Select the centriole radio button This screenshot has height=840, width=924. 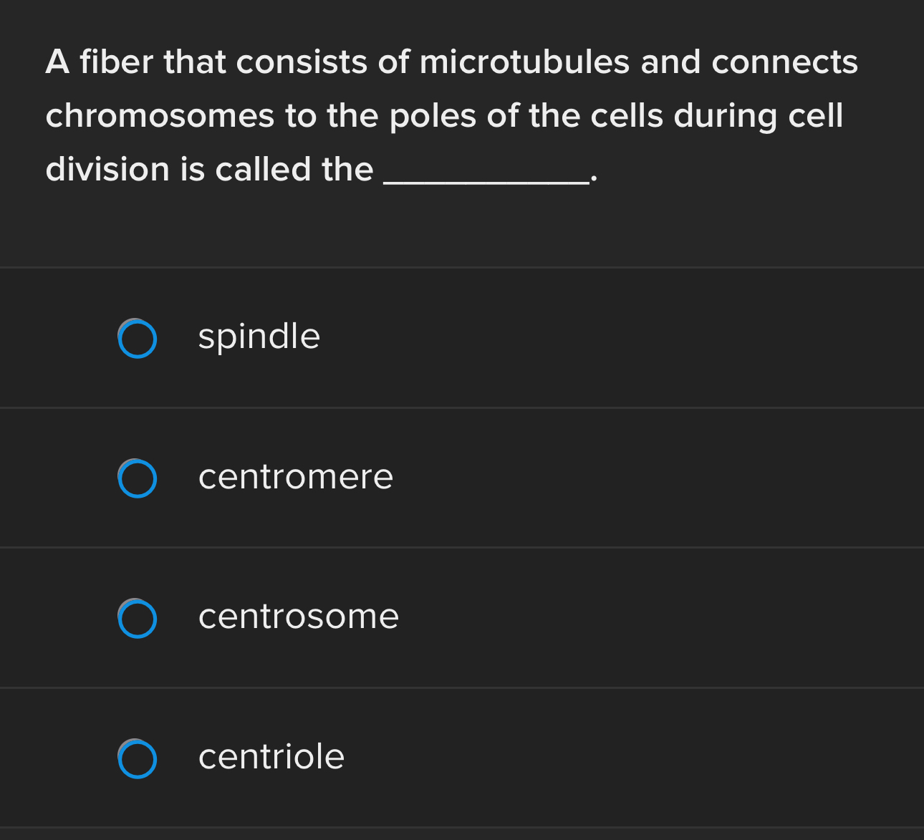click(138, 758)
